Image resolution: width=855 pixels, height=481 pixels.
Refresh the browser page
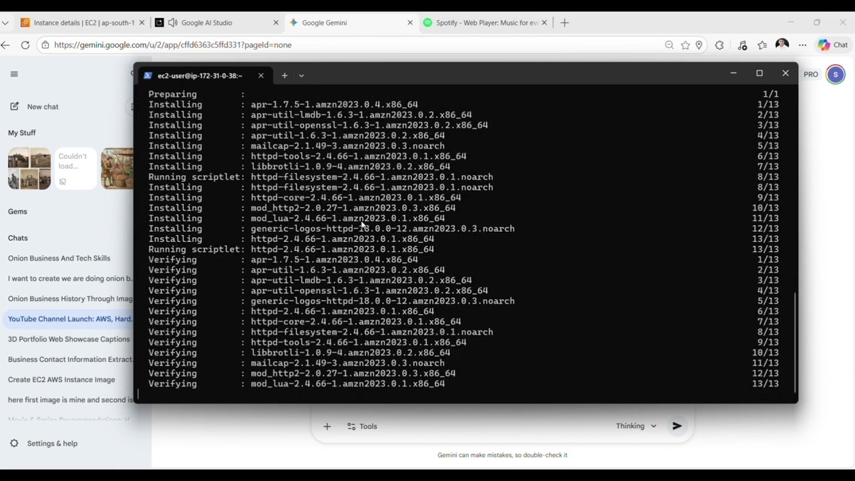pyautogui.click(x=25, y=45)
